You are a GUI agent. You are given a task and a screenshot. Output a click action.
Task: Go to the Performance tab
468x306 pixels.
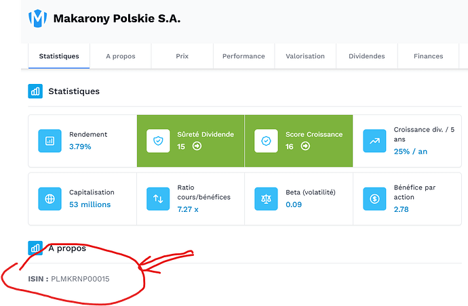coord(244,56)
